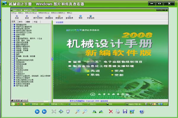
Task: Open the 文件 menu in the handbook window
Action: pyautogui.click(x=14, y=13)
